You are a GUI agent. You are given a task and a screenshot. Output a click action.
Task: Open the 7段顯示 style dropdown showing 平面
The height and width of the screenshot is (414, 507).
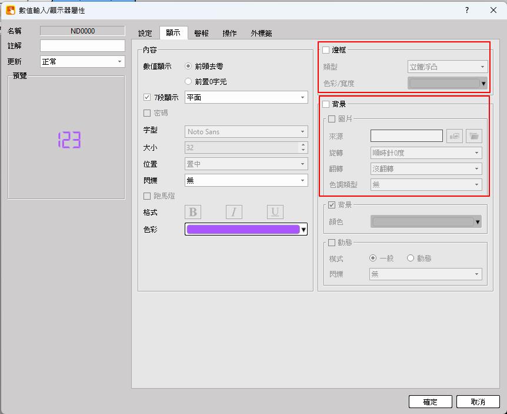[246, 98]
